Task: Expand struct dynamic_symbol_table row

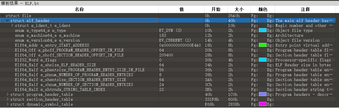Action: [x=8, y=104]
